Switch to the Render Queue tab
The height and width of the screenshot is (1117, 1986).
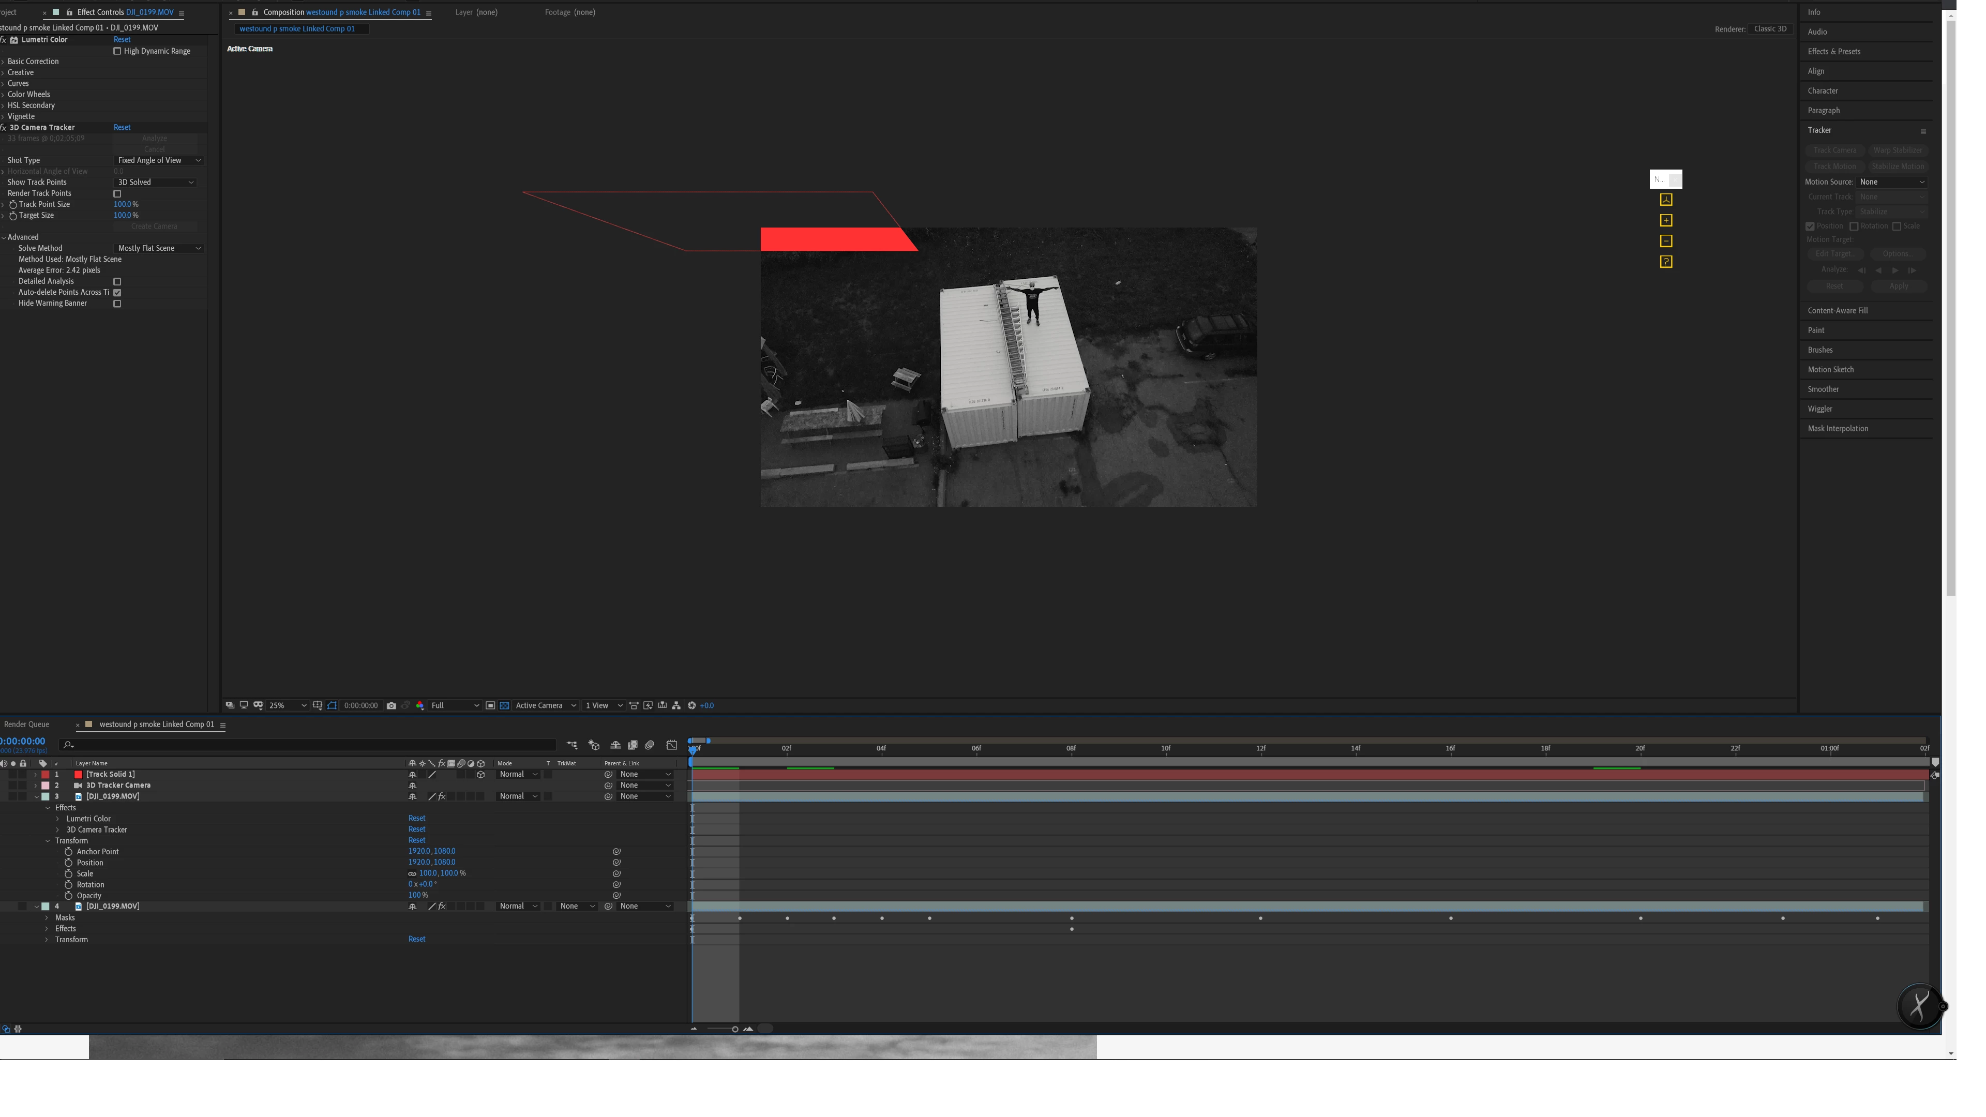pos(27,724)
